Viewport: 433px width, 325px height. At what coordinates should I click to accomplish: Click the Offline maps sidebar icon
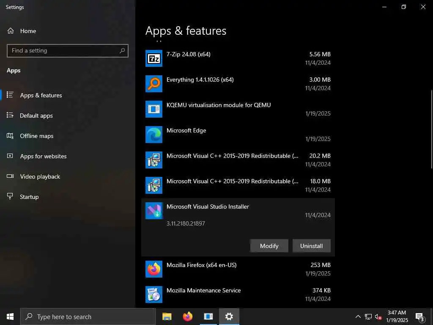click(x=10, y=136)
